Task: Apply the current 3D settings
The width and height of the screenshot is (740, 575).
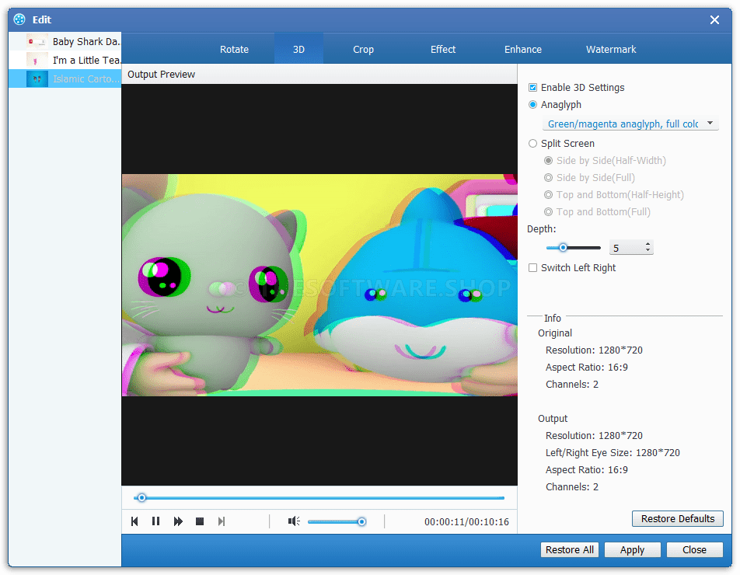Action: [x=632, y=549]
